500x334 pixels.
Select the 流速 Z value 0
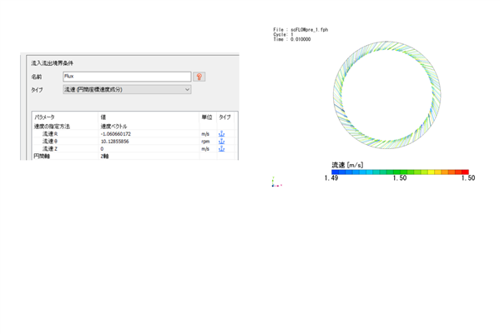coord(102,148)
